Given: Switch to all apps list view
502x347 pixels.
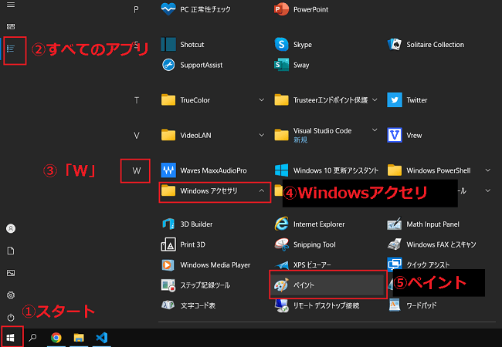Looking at the screenshot, I should tap(11, 49).
